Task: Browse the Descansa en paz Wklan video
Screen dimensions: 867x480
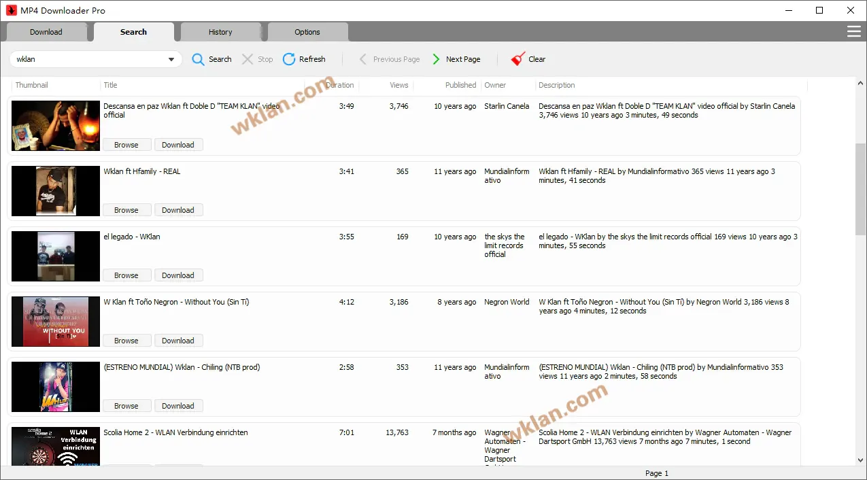Action: pyautogui.click(x=126, y=145)
